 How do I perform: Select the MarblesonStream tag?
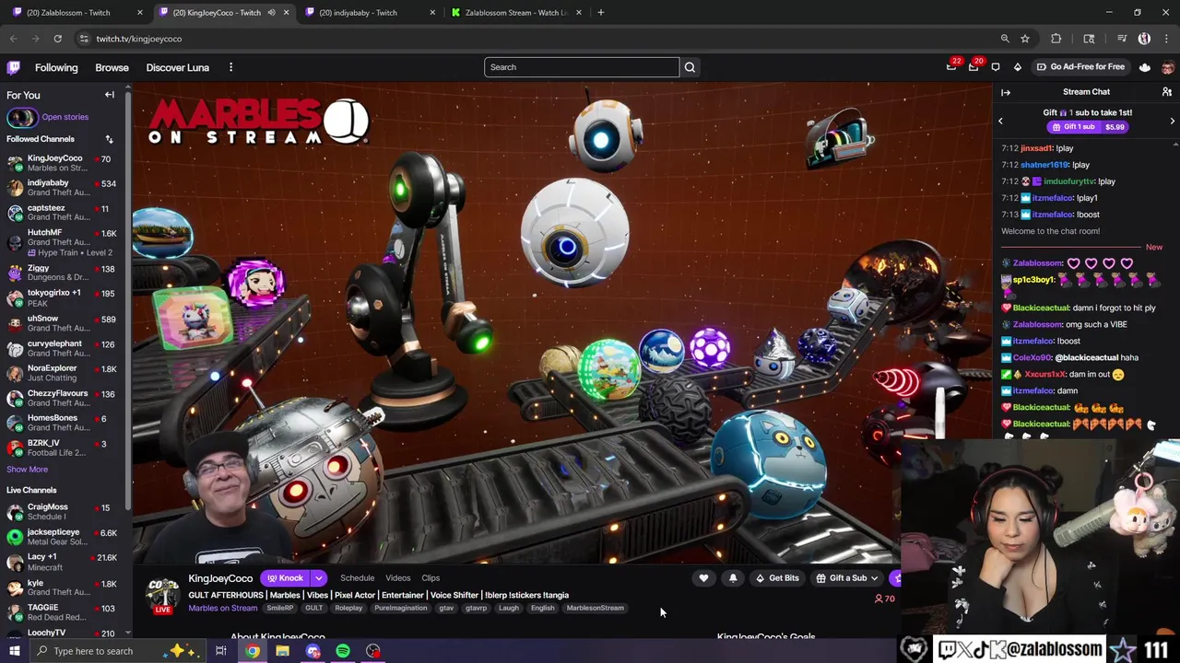[595, 608]
